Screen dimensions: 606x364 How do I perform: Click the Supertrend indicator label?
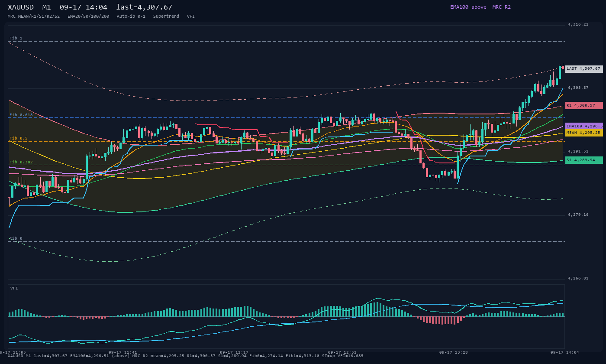point(166,16)
